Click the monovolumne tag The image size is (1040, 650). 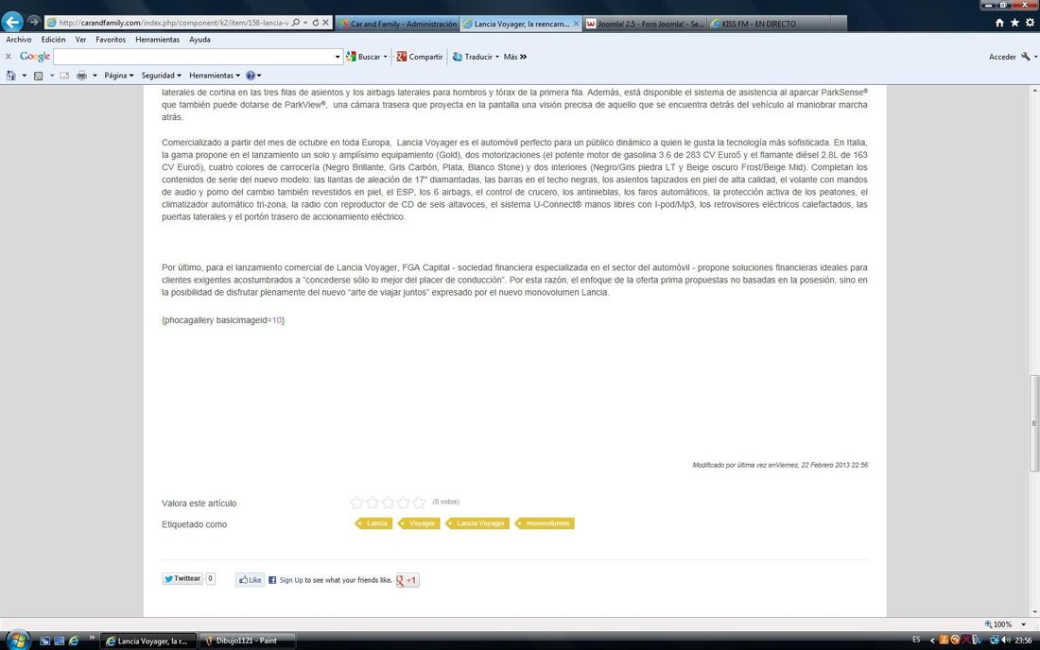[545, 523]
